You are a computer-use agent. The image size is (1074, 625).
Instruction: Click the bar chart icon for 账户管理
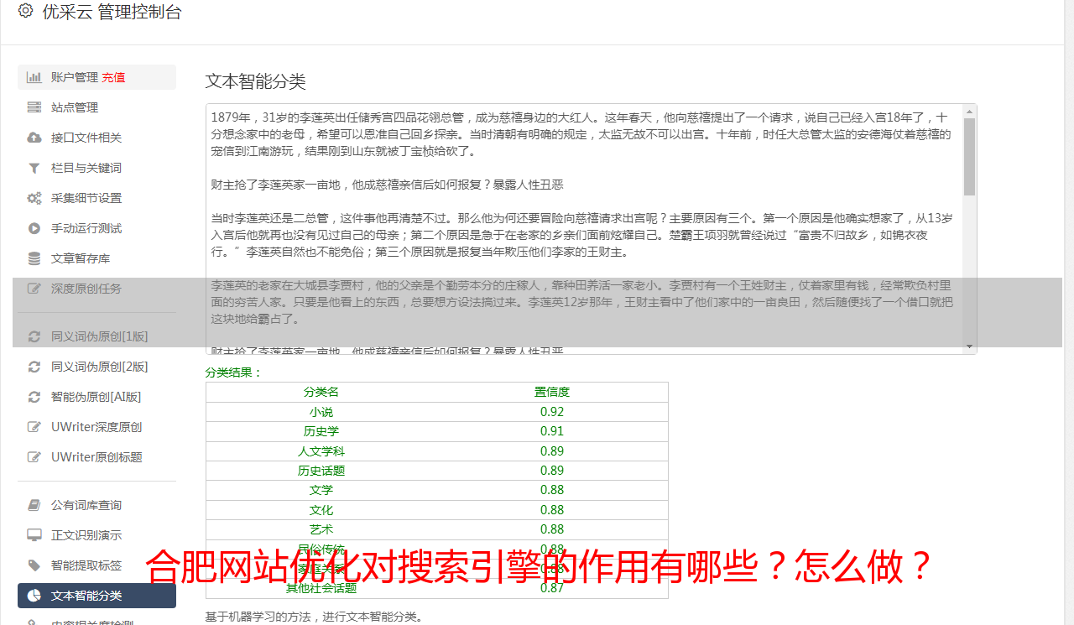click(x=34, y=77)
